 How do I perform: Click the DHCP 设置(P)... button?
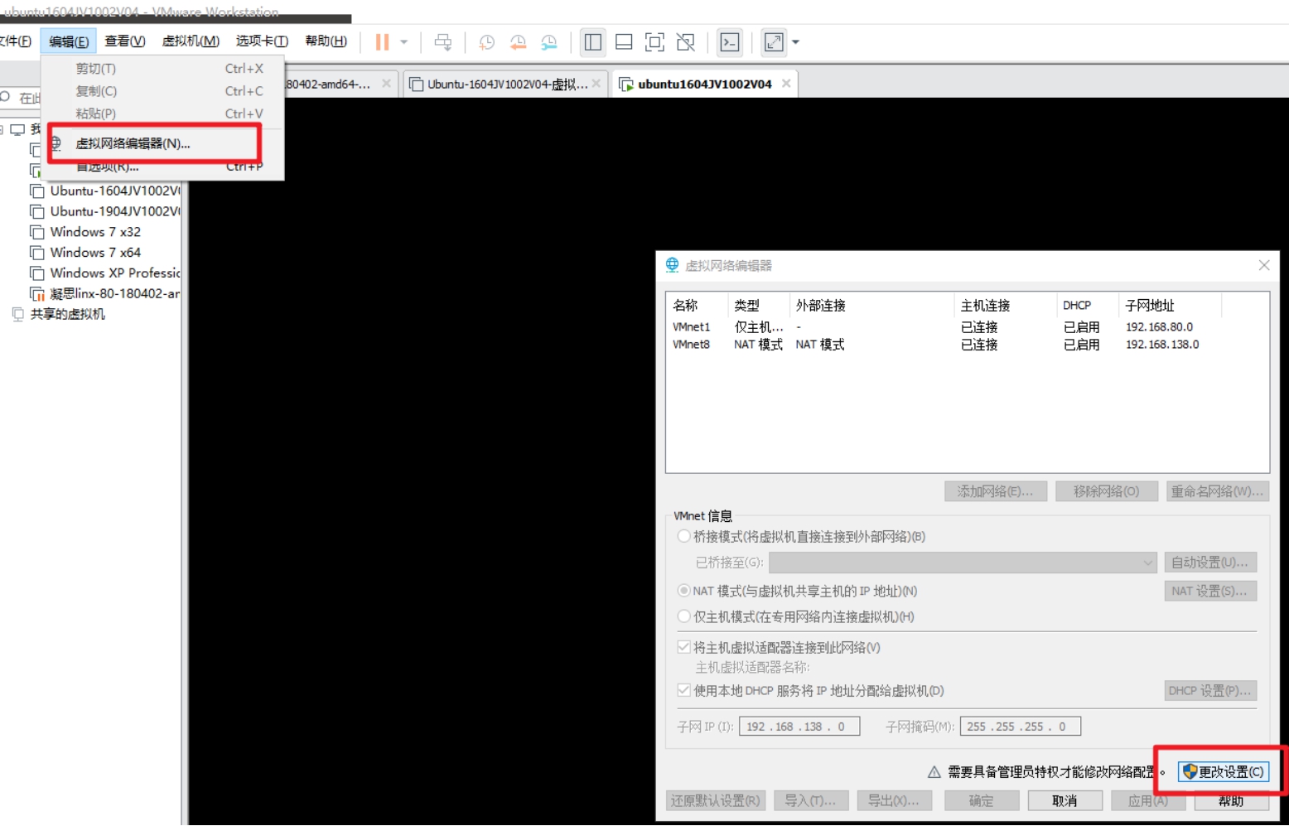pos(1210,690)
